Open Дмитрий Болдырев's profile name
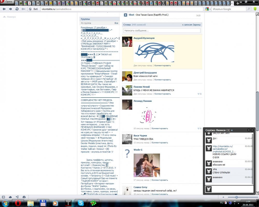259x207 pixels. click(145, 73)
